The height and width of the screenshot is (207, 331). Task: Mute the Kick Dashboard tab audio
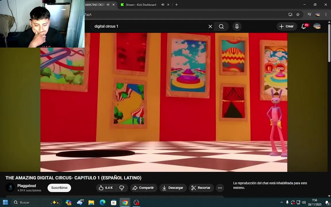point(163,5)
